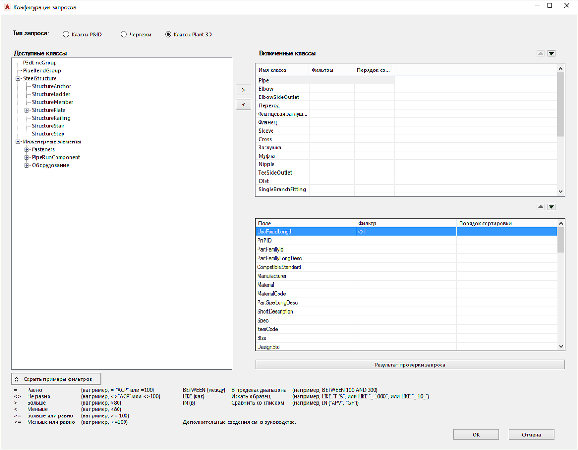Click included classes scrollbar down arrow
The height and width of the screenshot is (450, 578).
click(561, 191)
